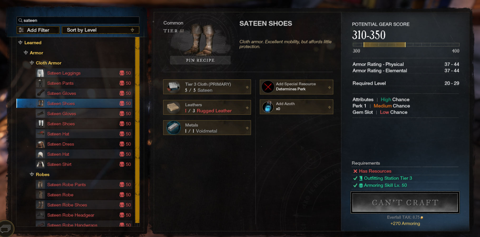Click the Sateen Dress item icon
Viewport: 480px width, 237px height.
(x=40, y=144)
